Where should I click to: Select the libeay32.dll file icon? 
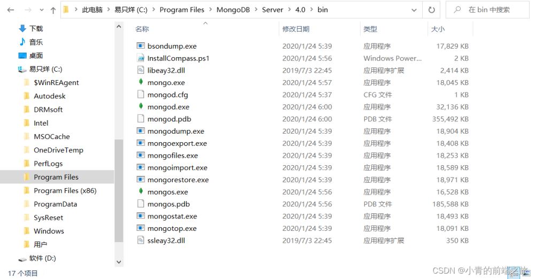pos(141,71)
